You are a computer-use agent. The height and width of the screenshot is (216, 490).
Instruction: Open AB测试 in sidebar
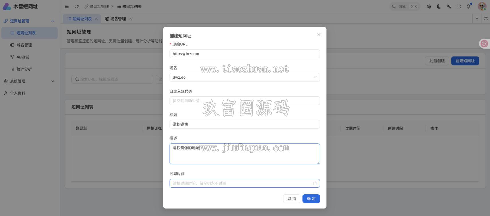pos(29,57)
